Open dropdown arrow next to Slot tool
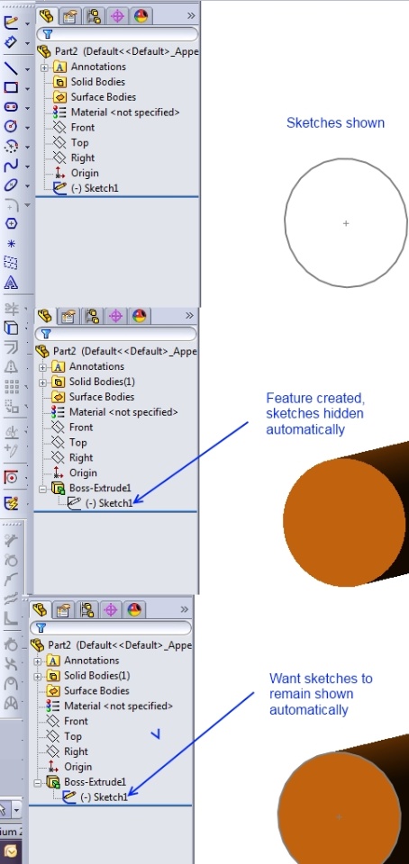The width and height of the screenshot is (409, 864). [x=28, y=108]
